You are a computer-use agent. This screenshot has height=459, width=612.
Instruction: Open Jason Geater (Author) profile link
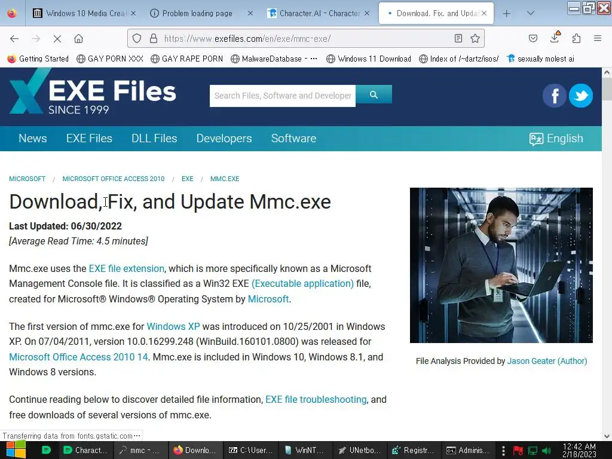click(x=547, y=361)
